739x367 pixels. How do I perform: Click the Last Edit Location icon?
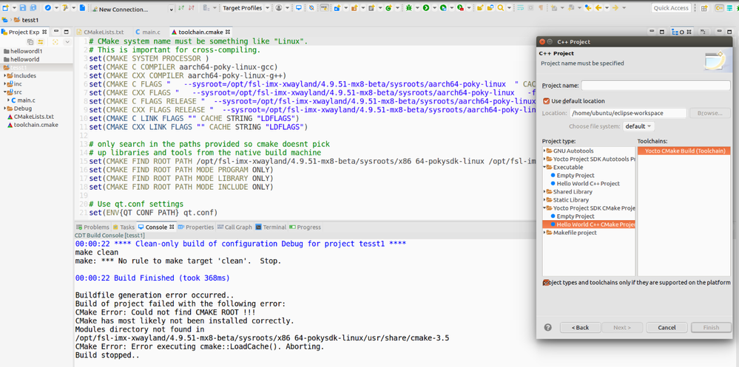[588, 8]
